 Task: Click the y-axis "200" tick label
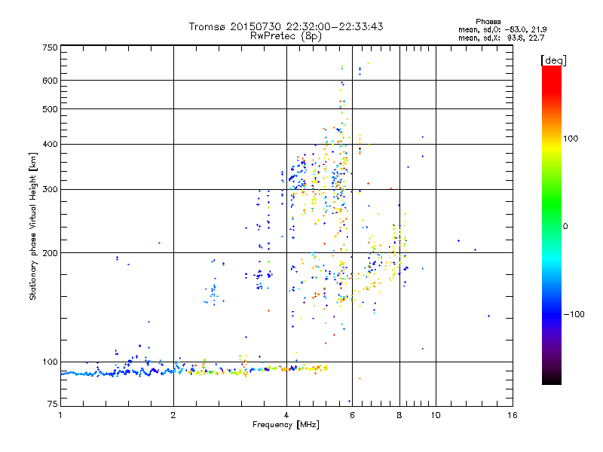tap(50, 253)
